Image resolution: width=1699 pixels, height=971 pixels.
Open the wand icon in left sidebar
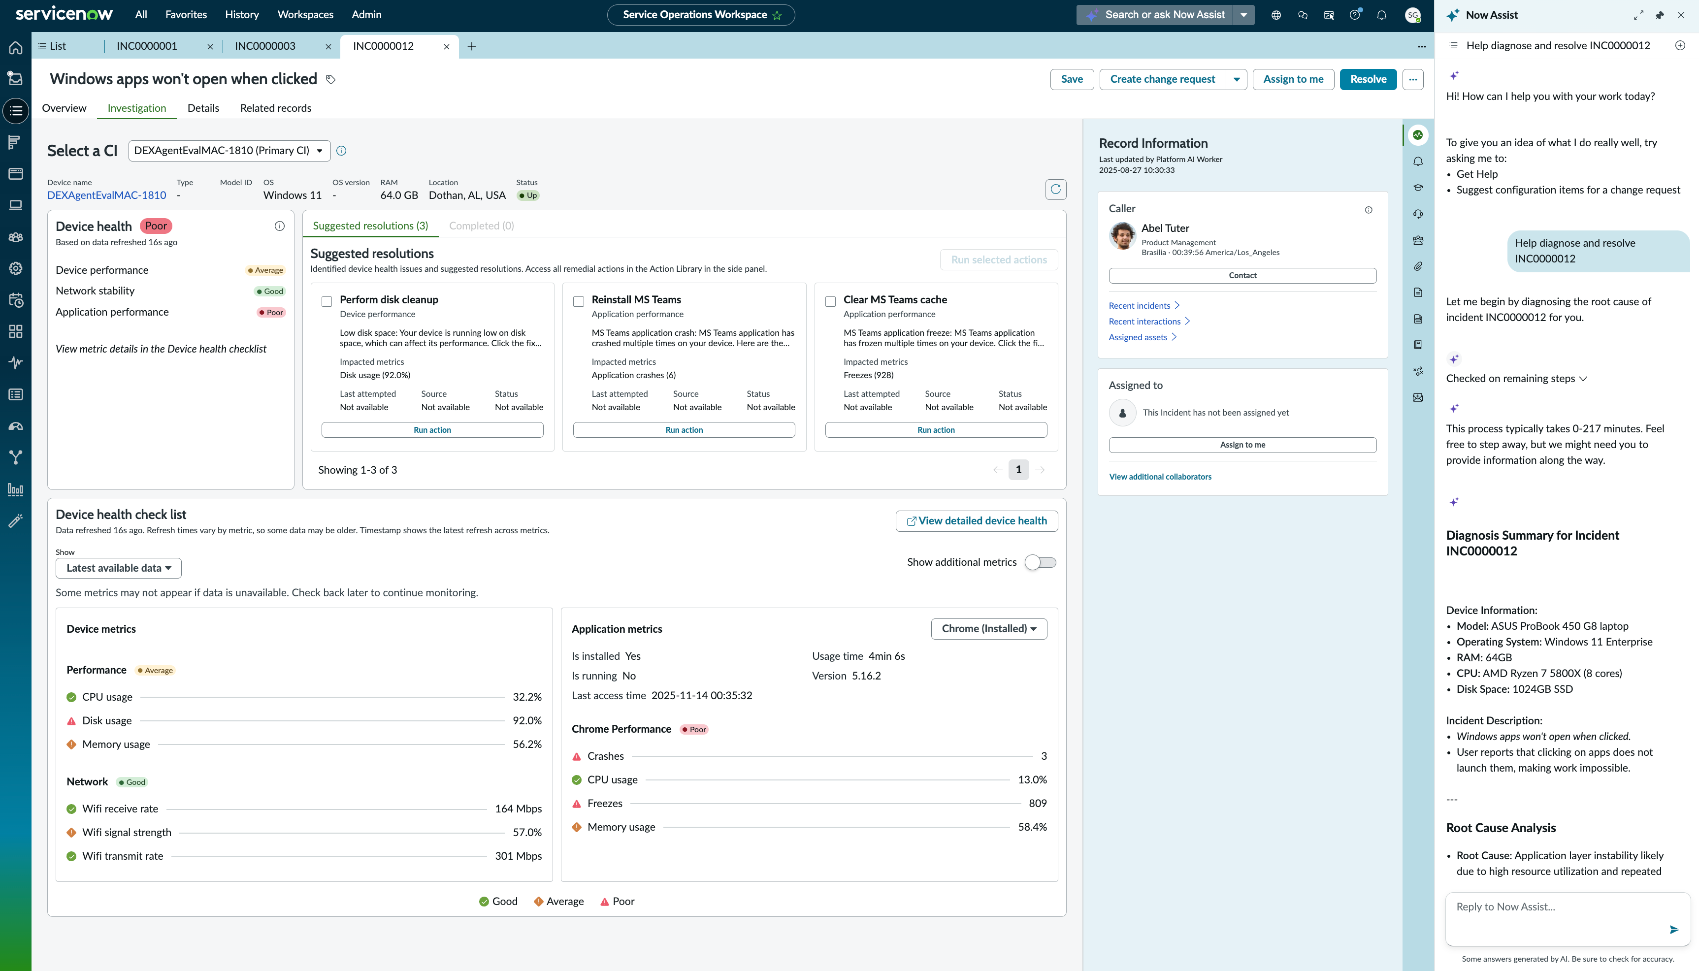click(x=15, y=521)
